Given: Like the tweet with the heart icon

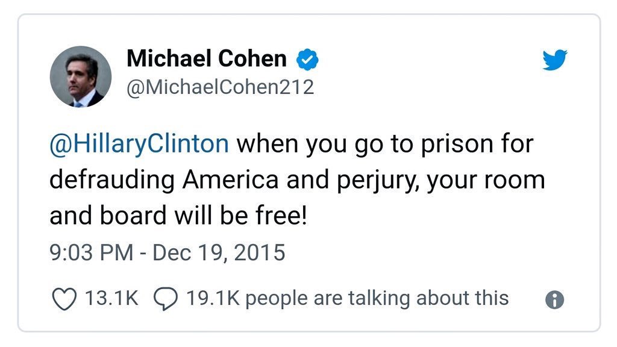Looking at the screenshot, I should click(64, 299).
